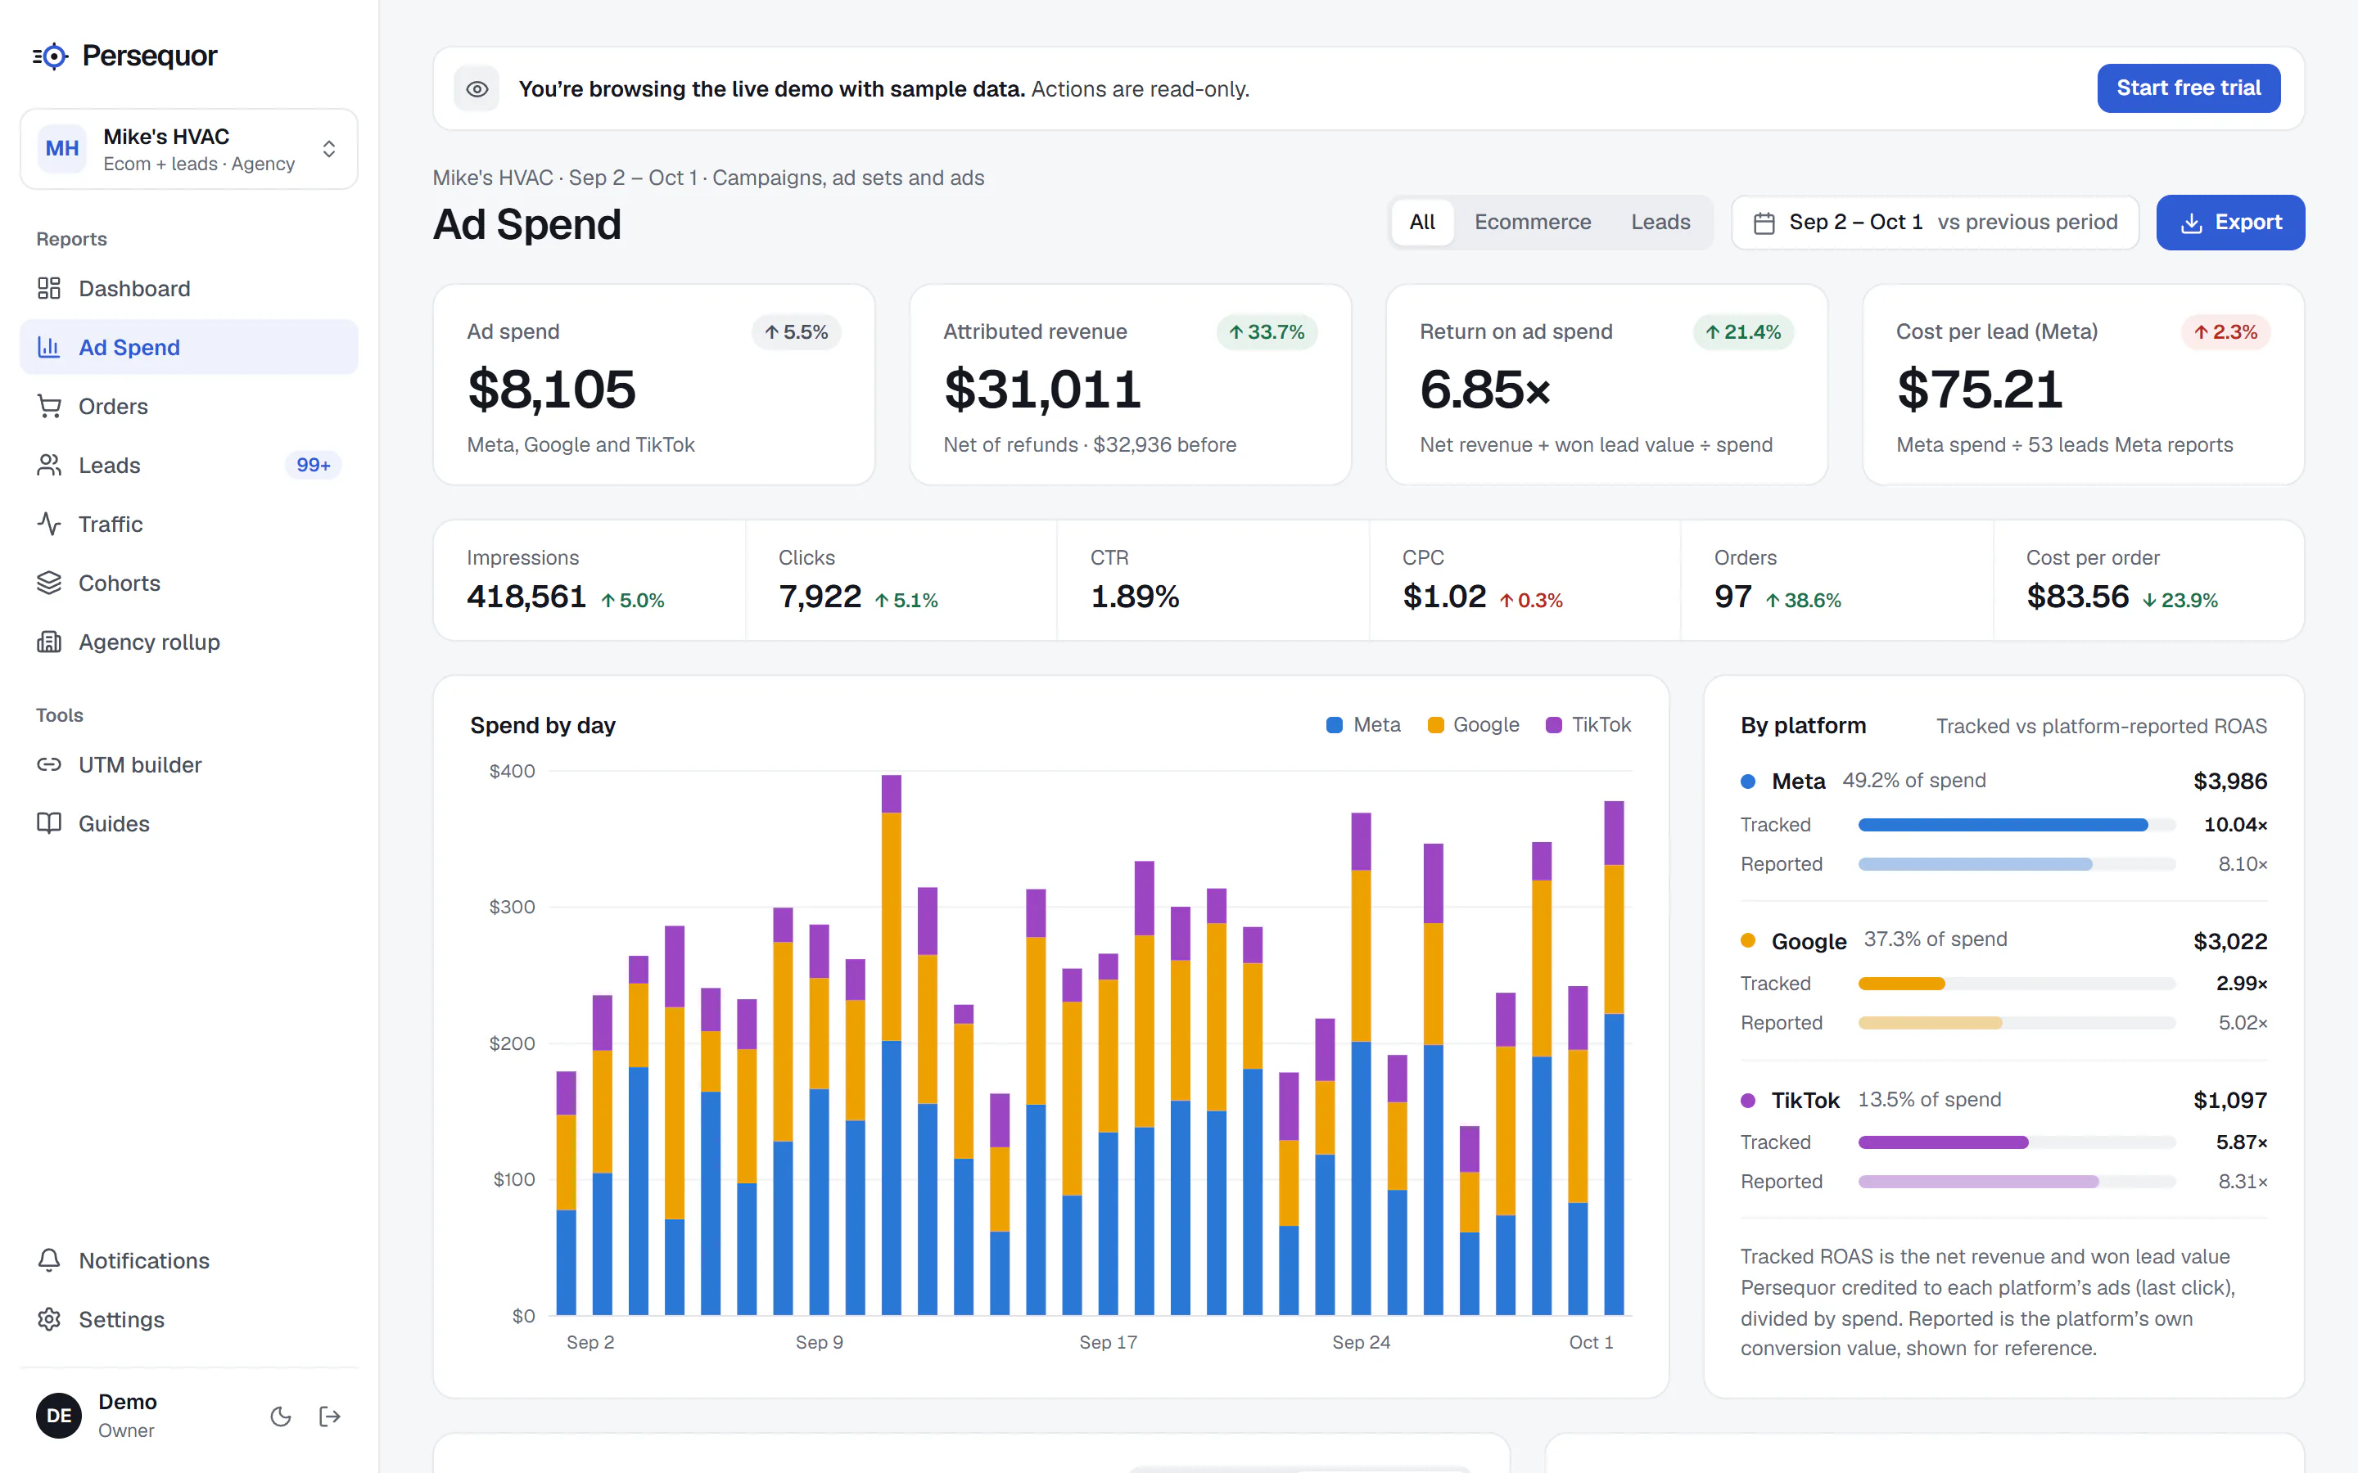
Task: Click the 6.85× return on ad spend
Action: [1485, 390]
